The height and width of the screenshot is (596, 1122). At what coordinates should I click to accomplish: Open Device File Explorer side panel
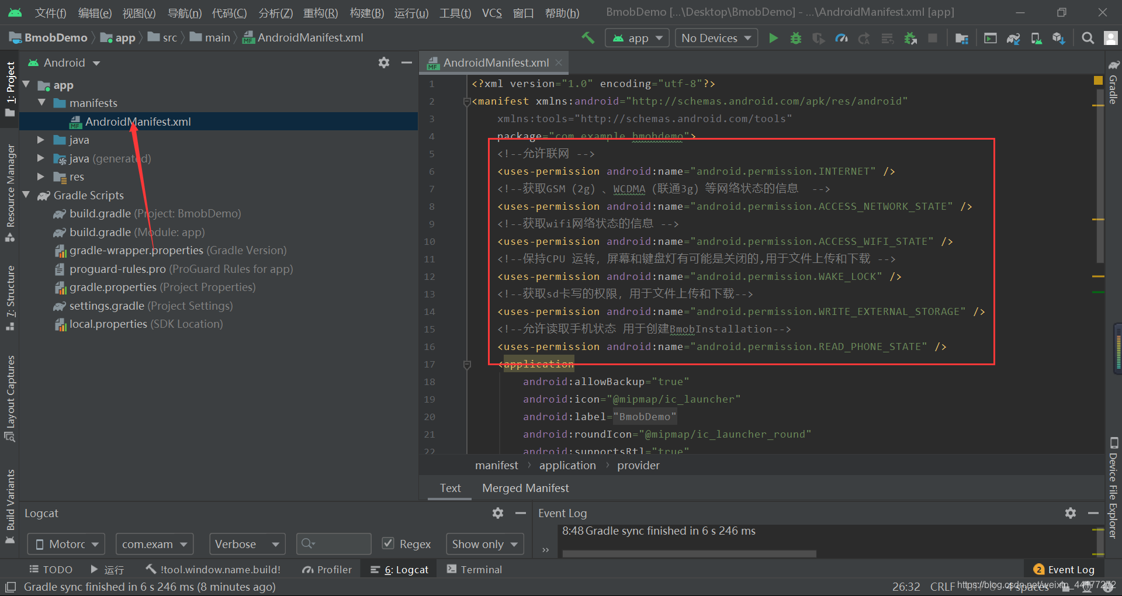point(1114,487)
